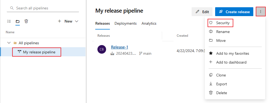269x103 pixels.
Task: Expand the New dropdown chevron
Action: click(77, 21)
